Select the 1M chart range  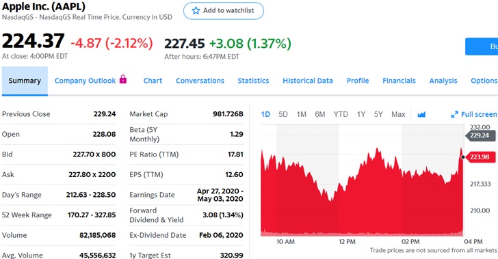tap(302, 114)
